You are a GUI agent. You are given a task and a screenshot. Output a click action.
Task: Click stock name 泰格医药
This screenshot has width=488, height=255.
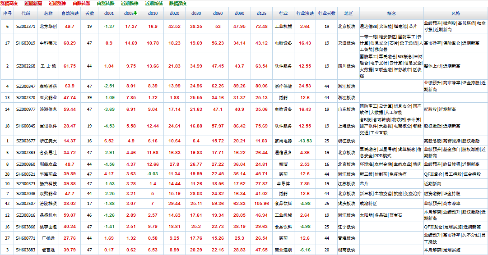point(48,86)
